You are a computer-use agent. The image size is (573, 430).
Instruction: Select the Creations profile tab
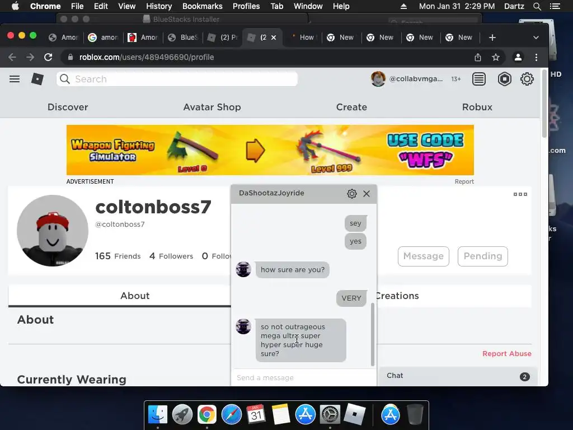click(397, 296)
